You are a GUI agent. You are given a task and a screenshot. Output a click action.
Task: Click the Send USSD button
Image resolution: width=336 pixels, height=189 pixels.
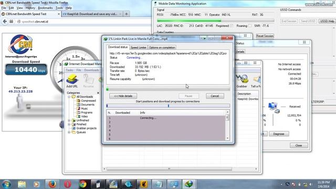(x=308, y=21)
